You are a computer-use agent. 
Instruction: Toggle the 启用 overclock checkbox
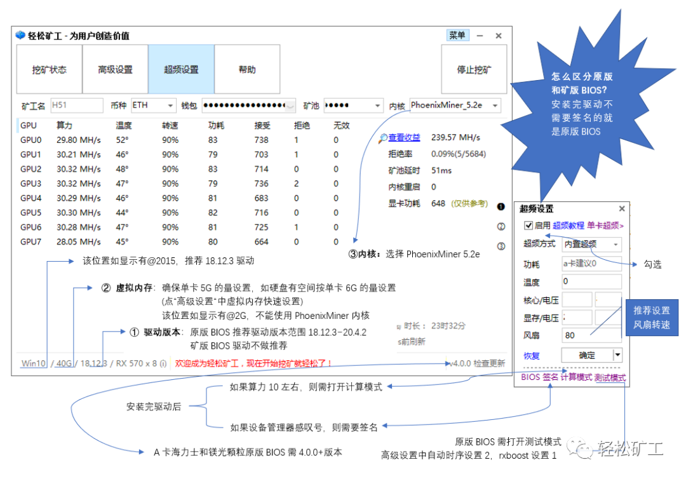coord(528,226)
